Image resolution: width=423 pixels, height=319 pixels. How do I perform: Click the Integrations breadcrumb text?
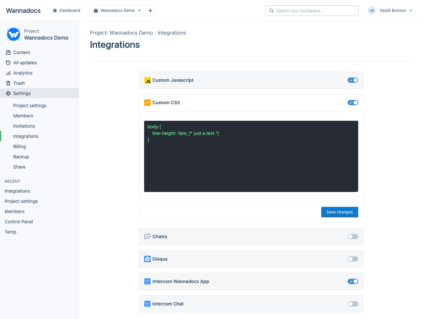pos(172,33)
